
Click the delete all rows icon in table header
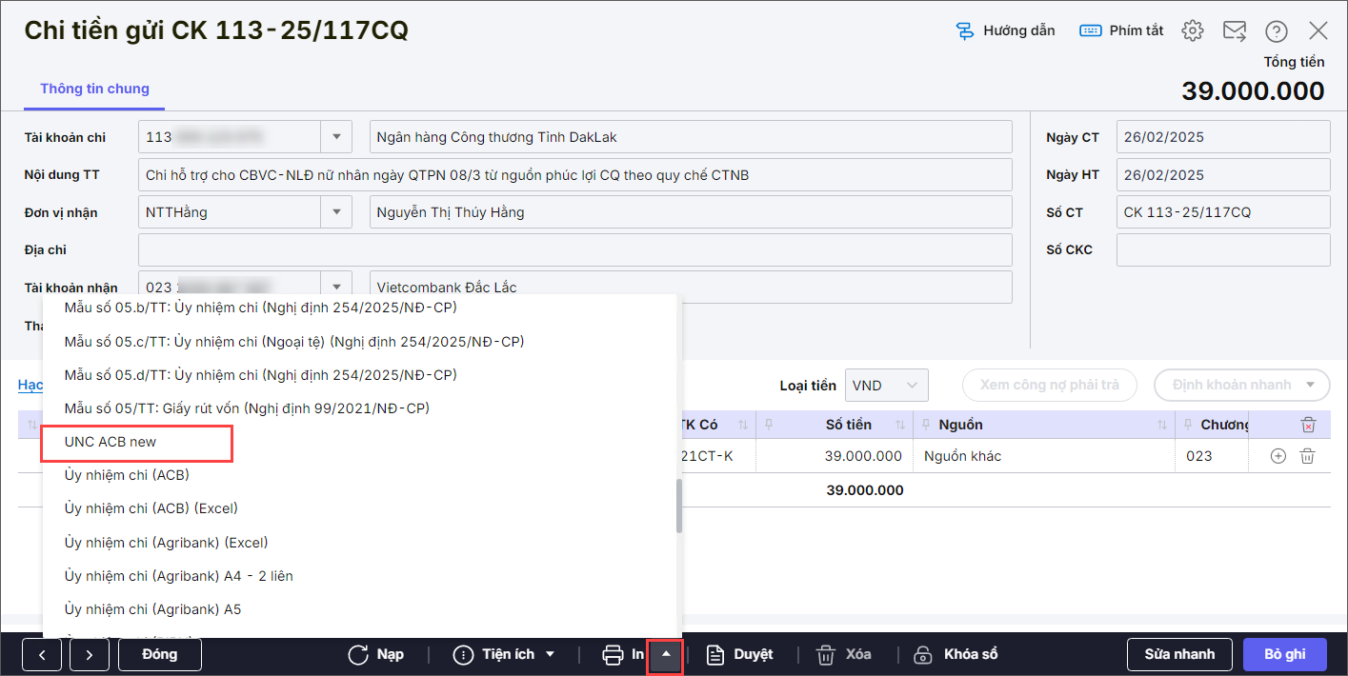[1309, 425]
